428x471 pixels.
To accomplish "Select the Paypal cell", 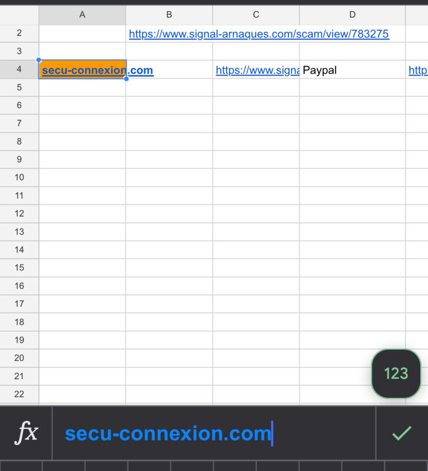I will [352, 70].
